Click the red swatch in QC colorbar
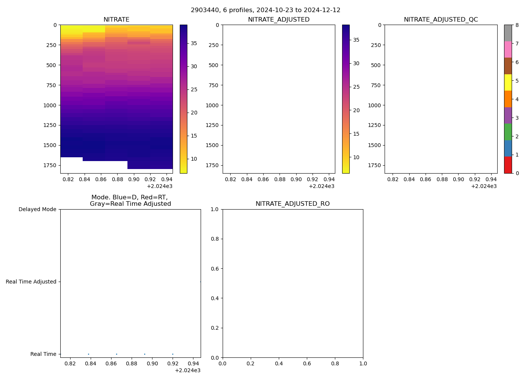This screenshot has height=379, width=531. pos(508,165)
